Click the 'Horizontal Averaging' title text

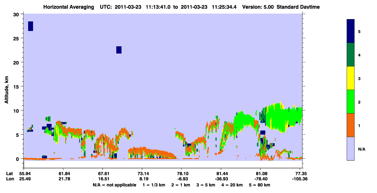pyautogui.click(x=69, y=7)
